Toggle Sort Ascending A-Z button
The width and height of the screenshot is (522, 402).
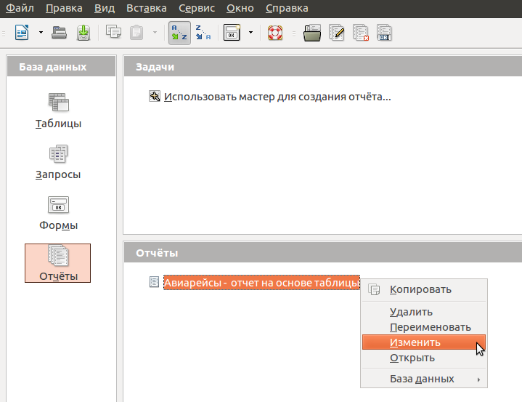click(179, 33)
